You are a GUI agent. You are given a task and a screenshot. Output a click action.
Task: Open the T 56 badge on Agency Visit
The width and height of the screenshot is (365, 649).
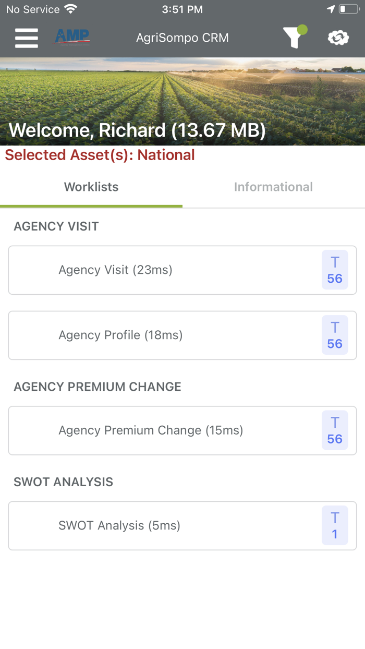[x=335, y=270]
